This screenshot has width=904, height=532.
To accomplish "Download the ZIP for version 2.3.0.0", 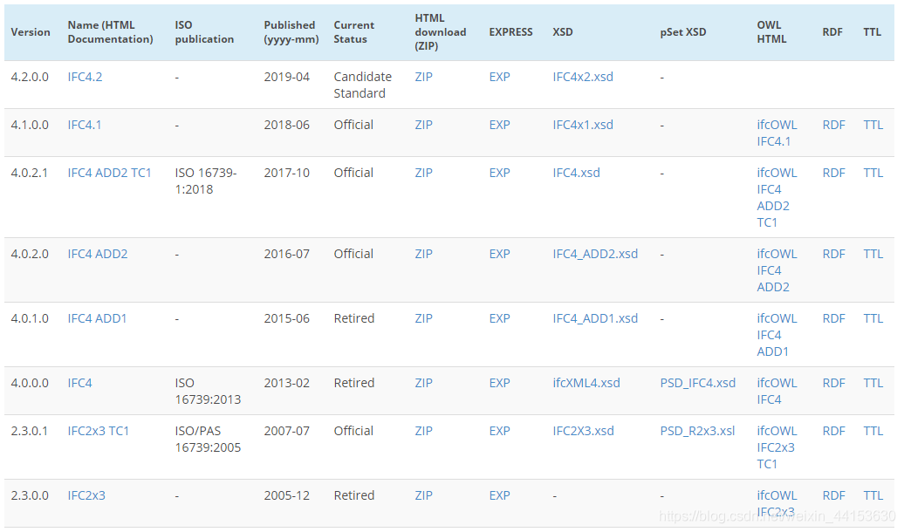I will point(424,495).
